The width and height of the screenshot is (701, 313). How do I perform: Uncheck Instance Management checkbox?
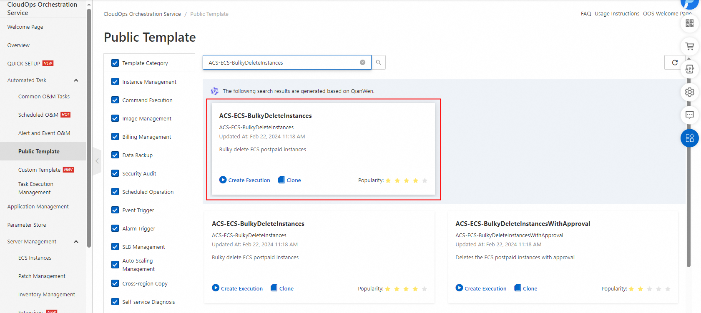(115, 82)
